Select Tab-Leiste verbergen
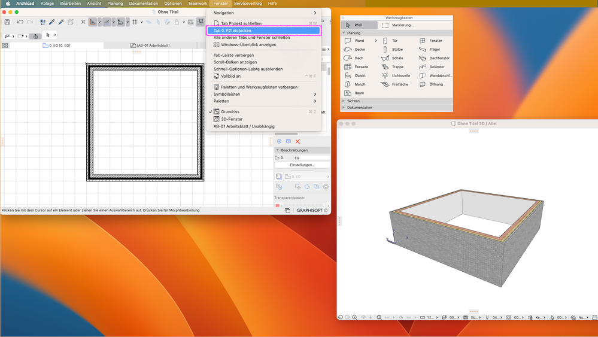The width and height of the screenshot is (598, 337). click(x=263, y=55)
